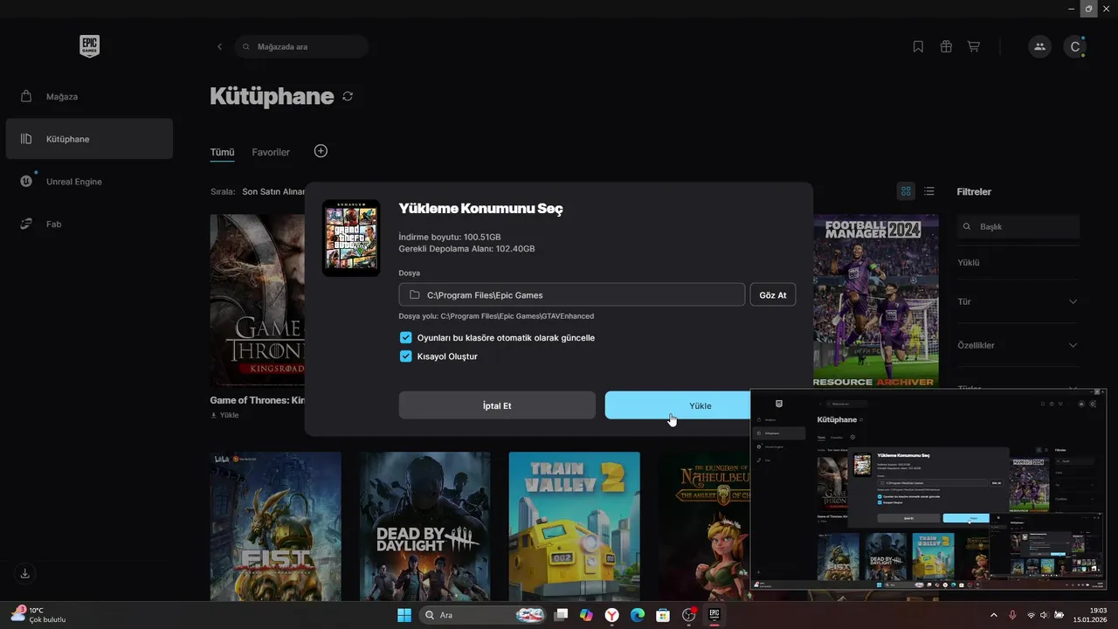The height and width of the screenshot is (629, 1118).
Task: Switch to the Favoriler tab
Action: pyautogui.click(x=271, y=152)
